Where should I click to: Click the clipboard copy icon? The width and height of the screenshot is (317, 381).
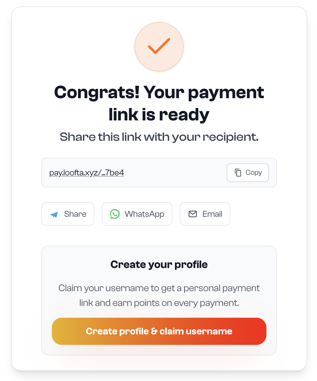coord(238,172)
